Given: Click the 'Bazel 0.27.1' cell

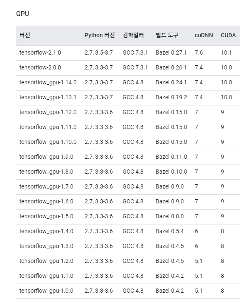Looking at the screenshot, I should coord(171,52).
